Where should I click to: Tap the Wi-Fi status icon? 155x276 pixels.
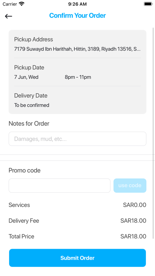coord(22,4)
